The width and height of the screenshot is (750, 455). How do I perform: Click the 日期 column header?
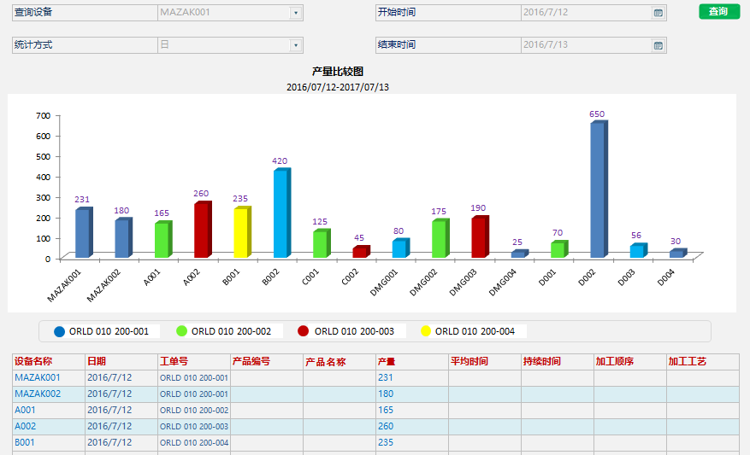pyautogui.click(x=97, y=362)
